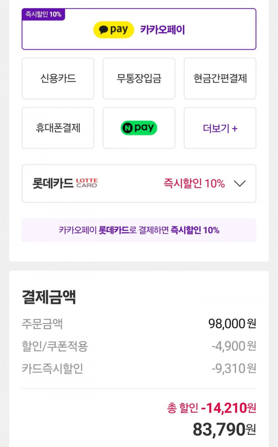Tap the Lotte Card instant discount notice banner

click(x=139, y=230)
